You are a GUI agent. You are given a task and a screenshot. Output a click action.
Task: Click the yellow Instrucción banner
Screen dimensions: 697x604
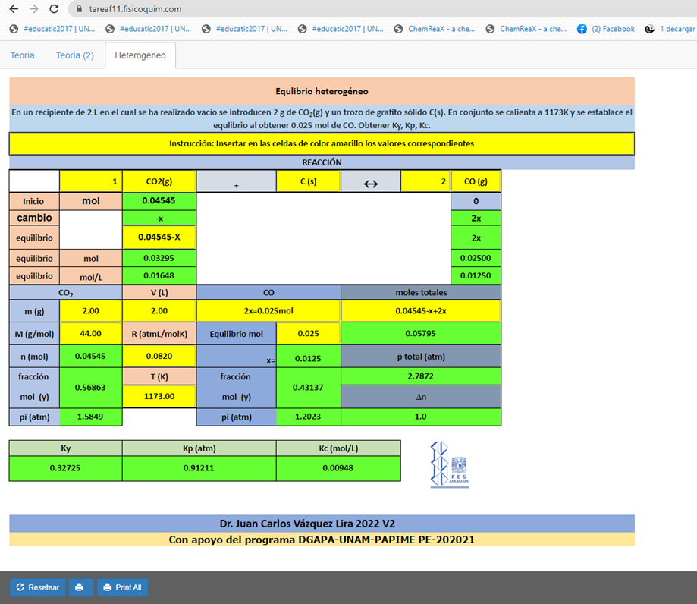click(x=322, y=143)
